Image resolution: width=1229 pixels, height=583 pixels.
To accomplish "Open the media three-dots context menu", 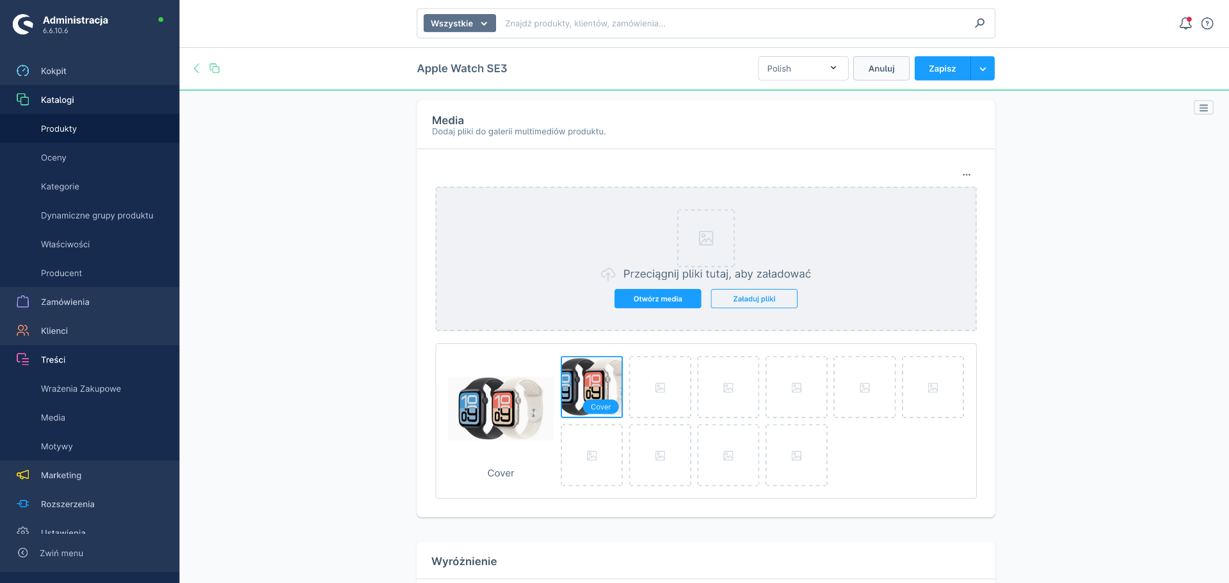I will (967, 175).
